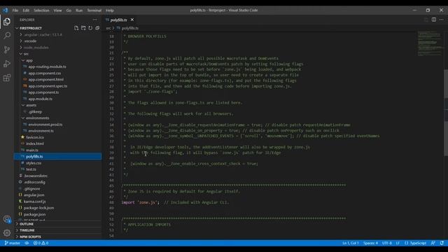Expand the node_modules folder
This screenshot has height=252, width=448.
(36, 48)
